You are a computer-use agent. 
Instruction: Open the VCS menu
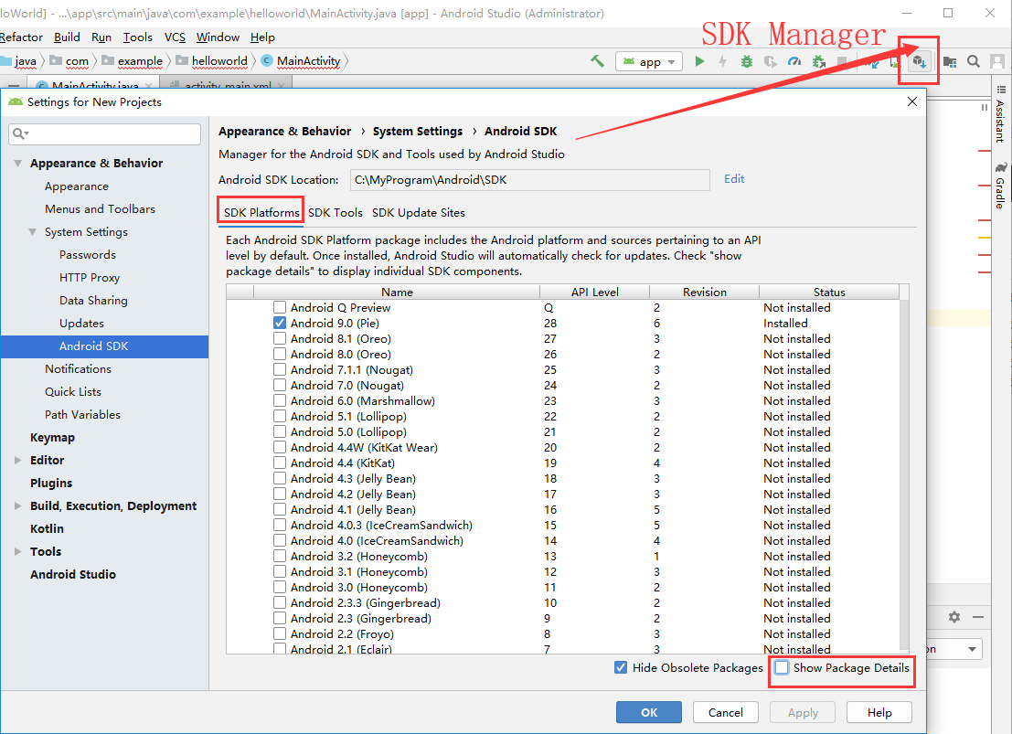click(175, 37)
